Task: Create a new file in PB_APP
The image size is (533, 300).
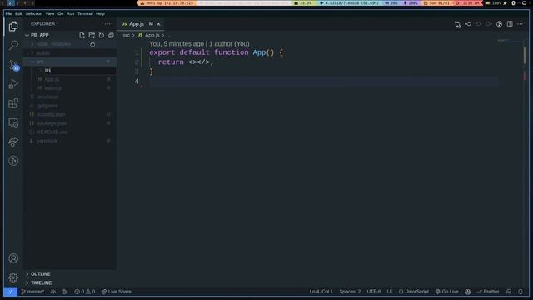Action: [82, 35]
